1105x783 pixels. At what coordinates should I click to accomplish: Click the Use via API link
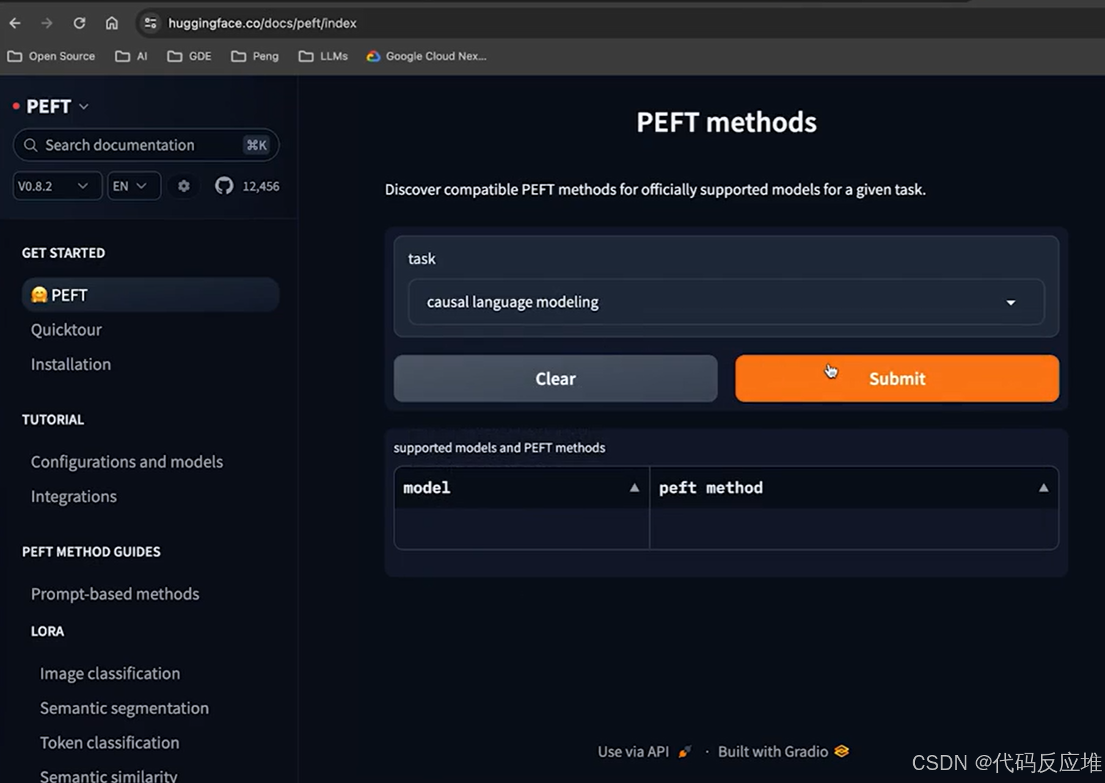click(x=644, y=751)
